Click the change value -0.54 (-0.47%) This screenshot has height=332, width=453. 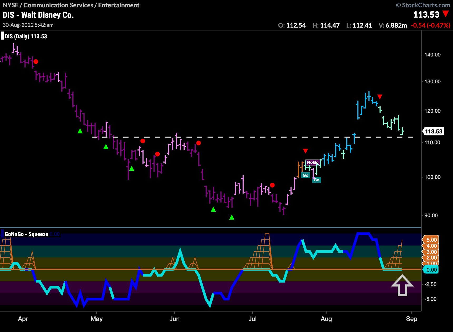point(430,25)
